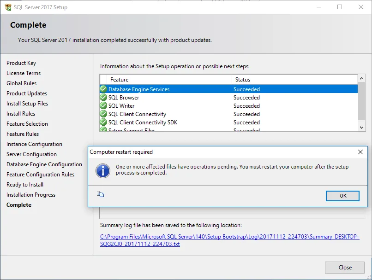Select SQL Client Connectivity SDK row

[x=229, y=122]
